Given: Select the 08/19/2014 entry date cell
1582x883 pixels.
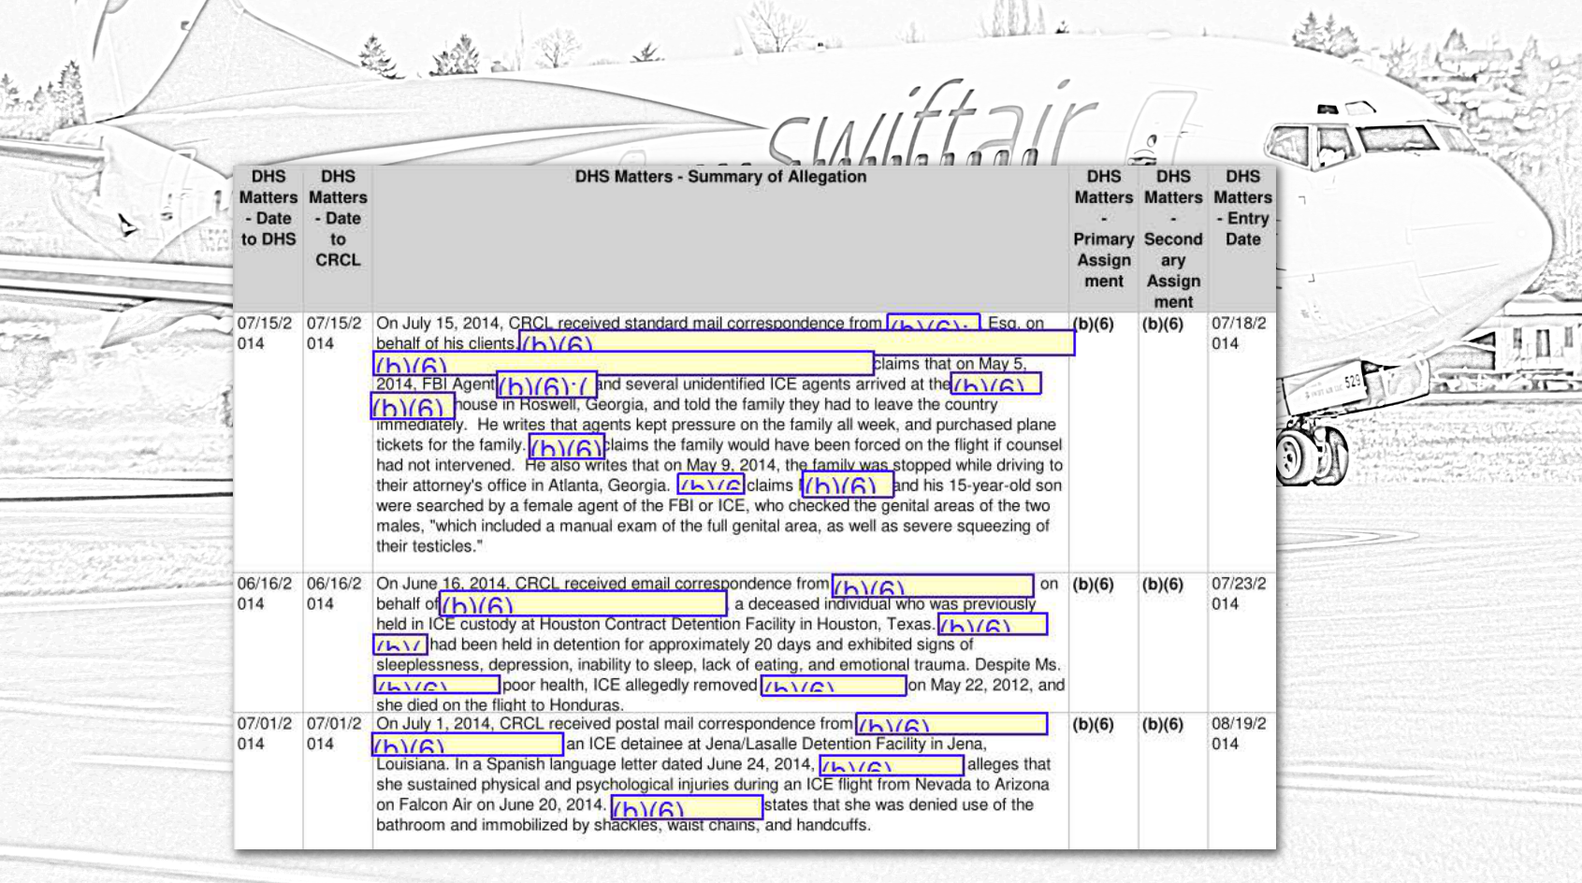Looking at the screenshot, I should point(1239,733).
